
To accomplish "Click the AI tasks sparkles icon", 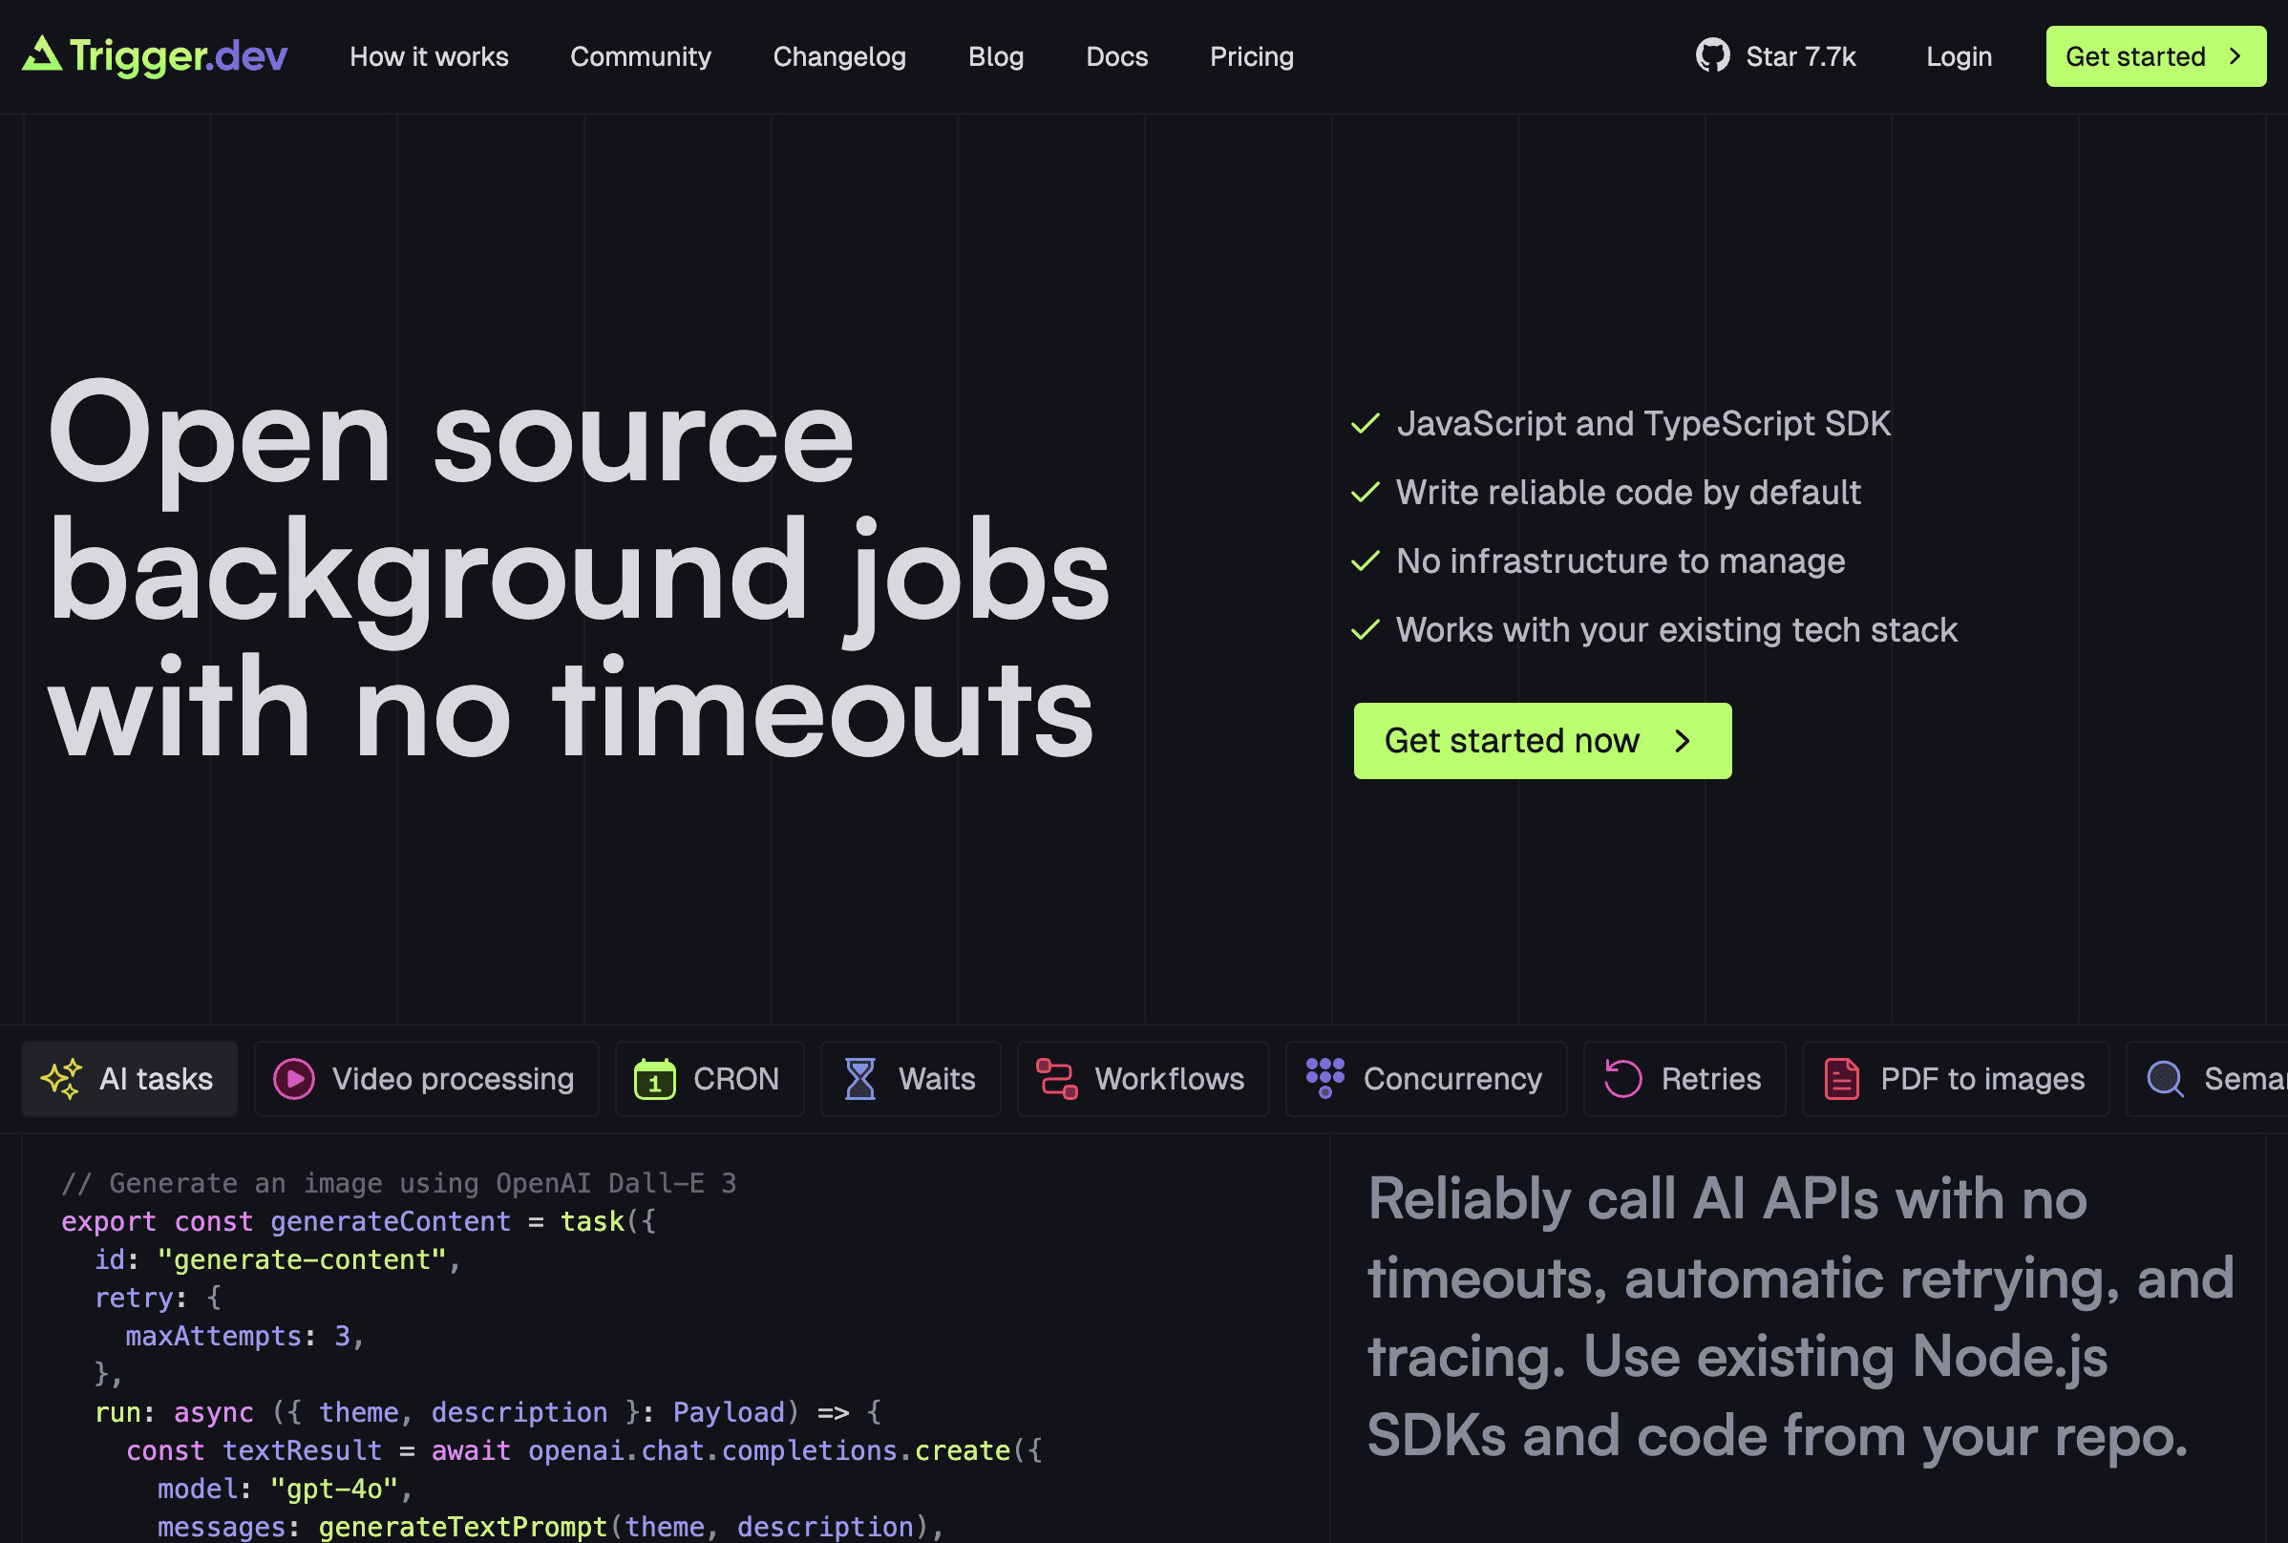I will coord(61,1079).
